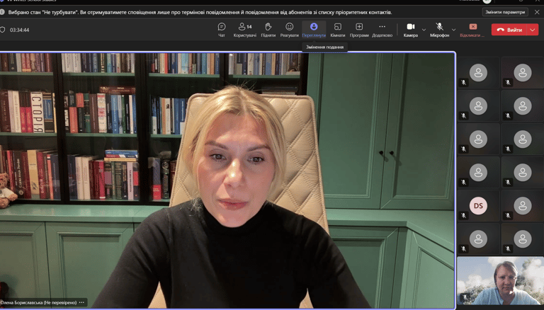This screenshot has height=310, width=544.
Task: Expand the camera options arrow
Action: pyautogui.click(x=424, y=30)
